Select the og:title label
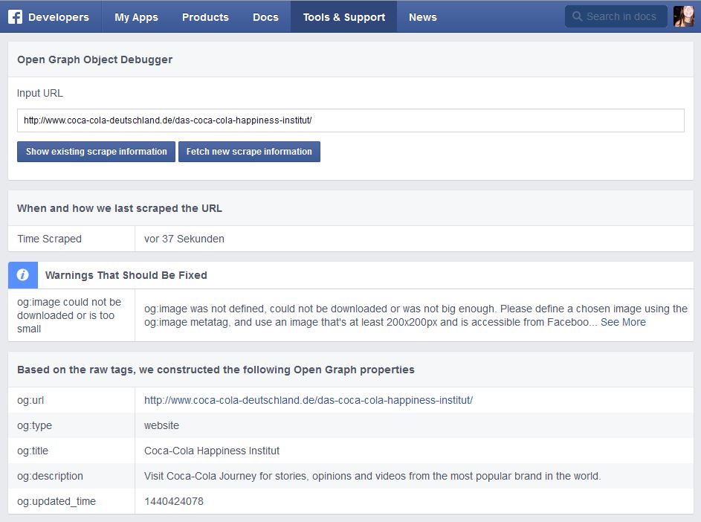This screenshot has height=522, width=701. click(33, 451)
